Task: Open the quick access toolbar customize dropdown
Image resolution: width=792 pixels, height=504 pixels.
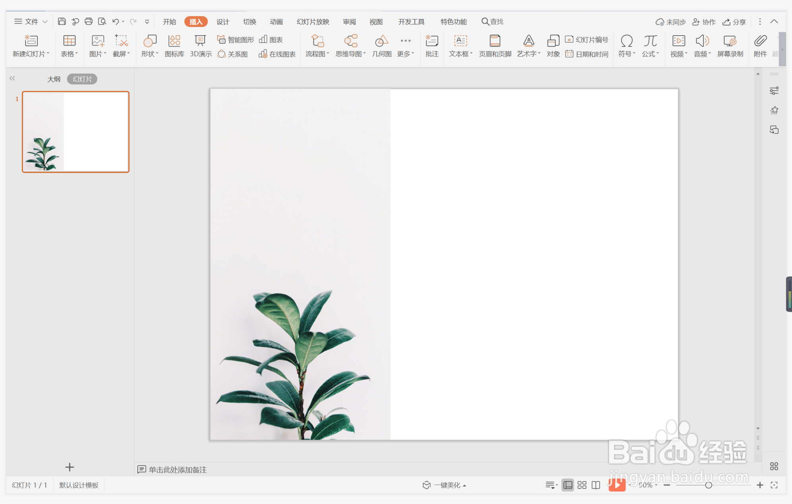Action: click(x=147, y=22)
